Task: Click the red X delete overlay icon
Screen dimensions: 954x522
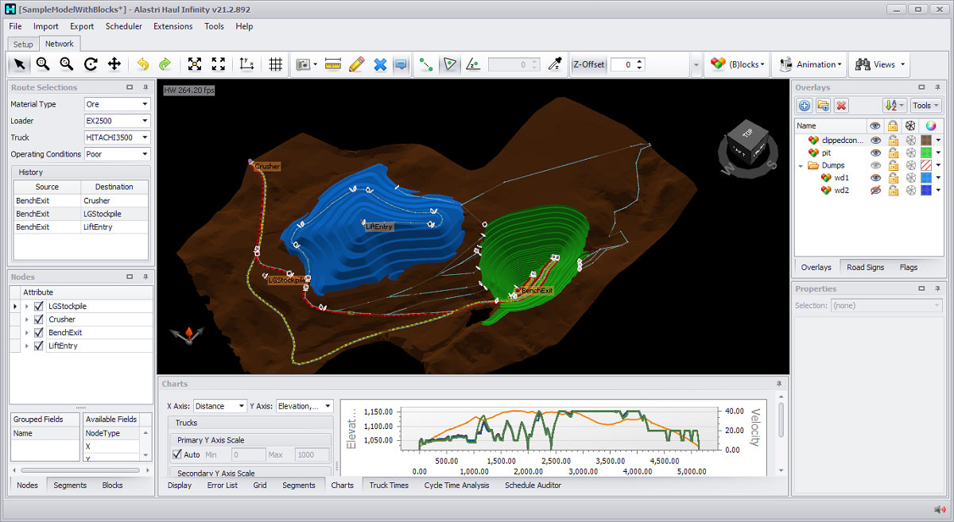Action: [841, 105]
